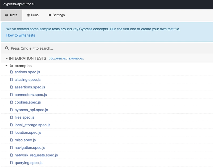213x167 pixels.
Task: Run actions.spec.js test file
Action: click(27, 72)
